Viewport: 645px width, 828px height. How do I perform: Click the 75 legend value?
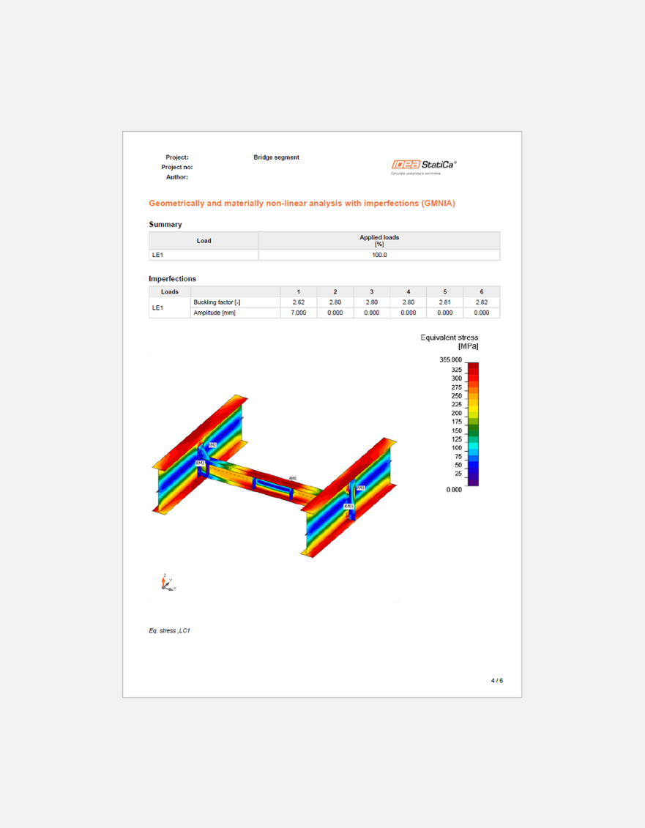(458, 457)
